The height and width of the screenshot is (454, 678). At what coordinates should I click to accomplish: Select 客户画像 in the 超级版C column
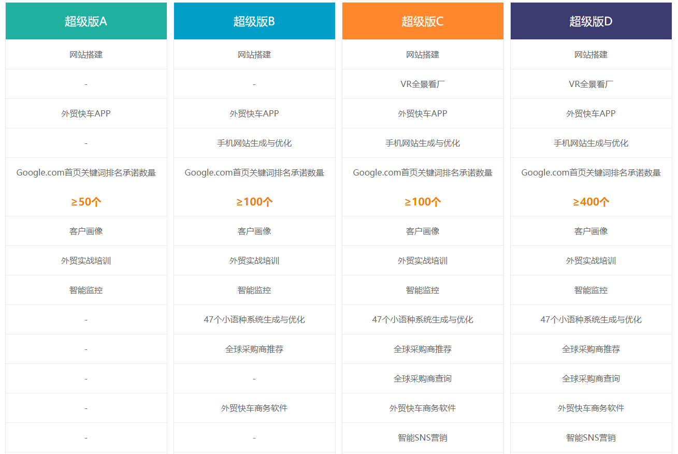(x=423, y=231)
